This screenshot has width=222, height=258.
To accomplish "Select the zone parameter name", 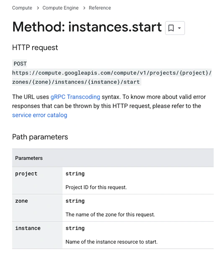I will click(21, 201).
